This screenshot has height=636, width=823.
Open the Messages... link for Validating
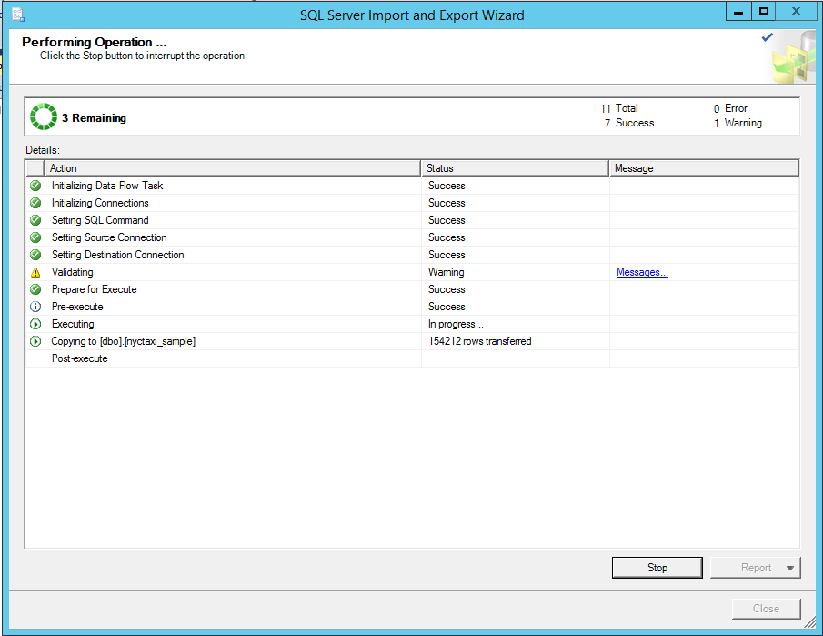[x=642, y=272]
